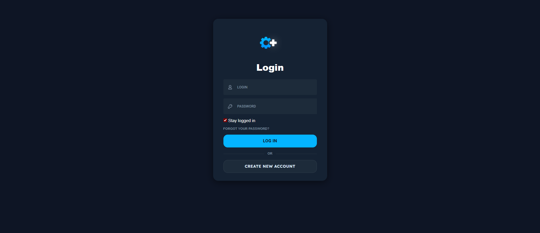The height and width of the screenshot is (233, 540).
Task: Click the Login heading title
Action: pos(270,68)
